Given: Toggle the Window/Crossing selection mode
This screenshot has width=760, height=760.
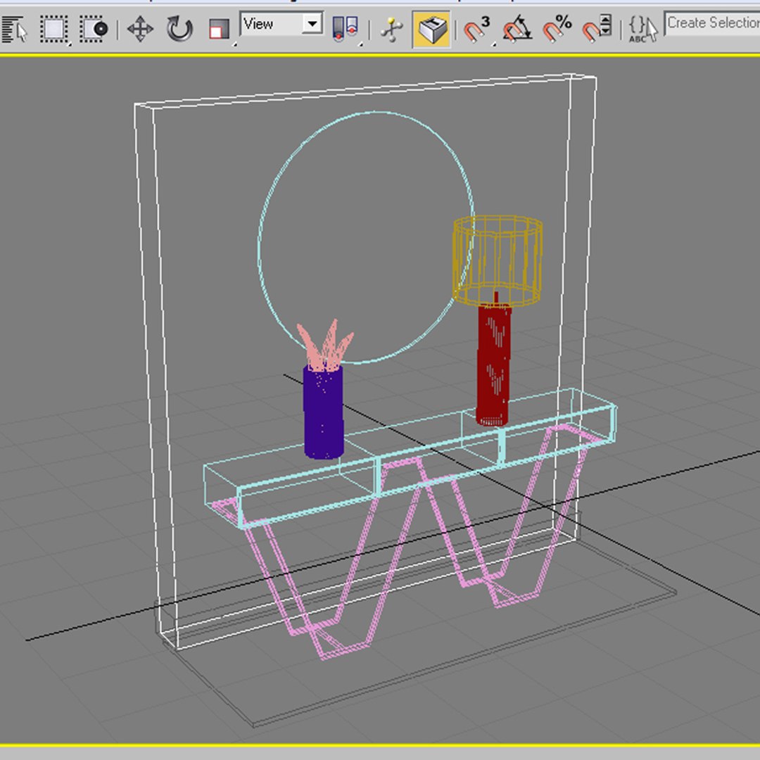Looking at the screenshot, I should coord(94,30).
